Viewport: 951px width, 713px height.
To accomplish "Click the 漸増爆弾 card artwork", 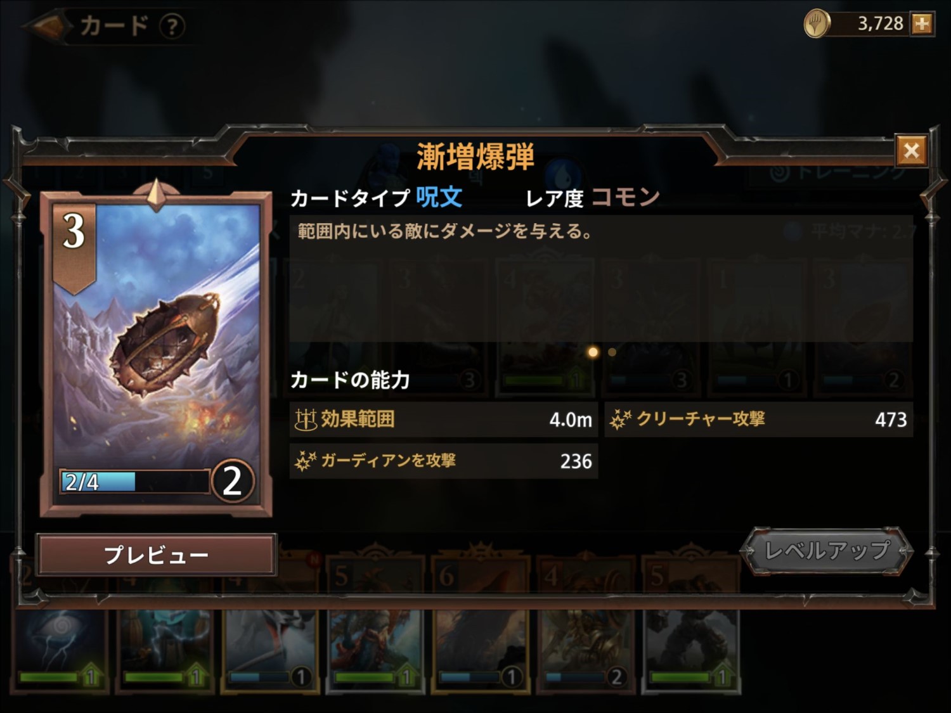I will (156, 336).
